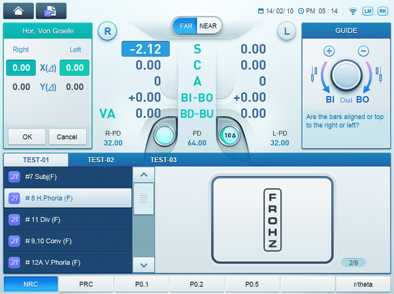Select #11 Div (F) test item
Viewport: 394px width, 294px height.
click(67, 219)
